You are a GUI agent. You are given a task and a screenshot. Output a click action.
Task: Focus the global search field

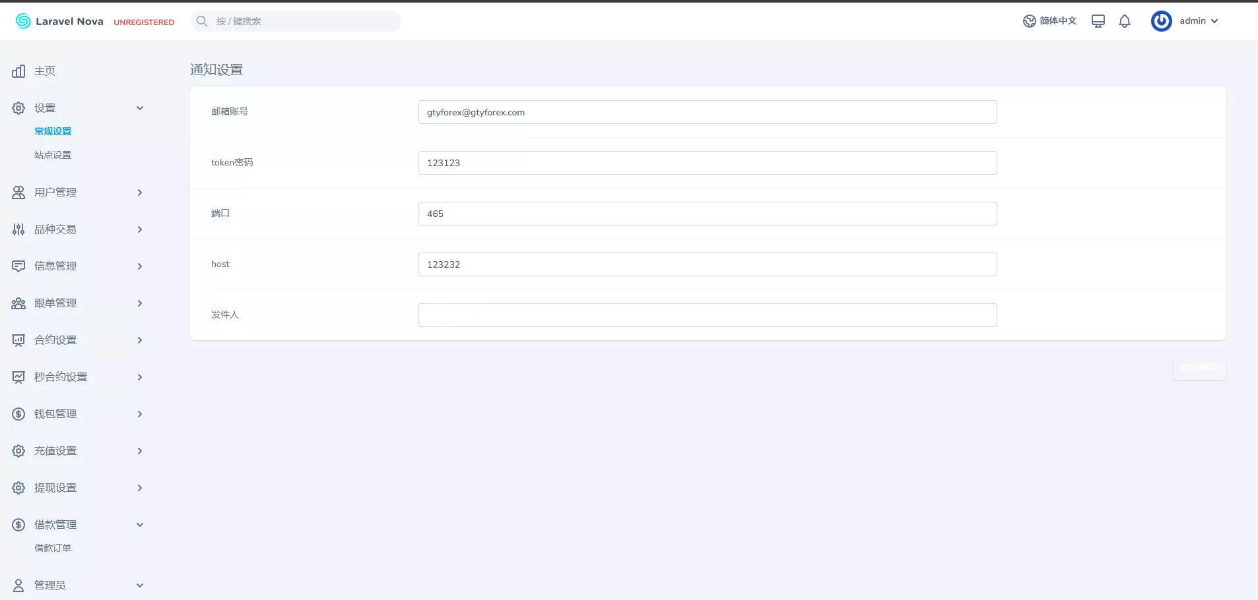click(304, 21)
